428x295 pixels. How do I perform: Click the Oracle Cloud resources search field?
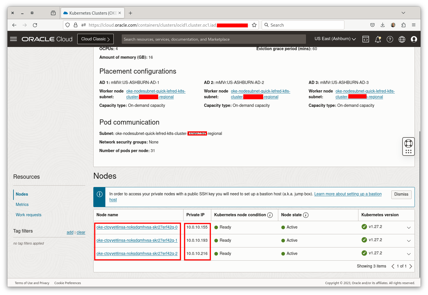coord(214,39)
